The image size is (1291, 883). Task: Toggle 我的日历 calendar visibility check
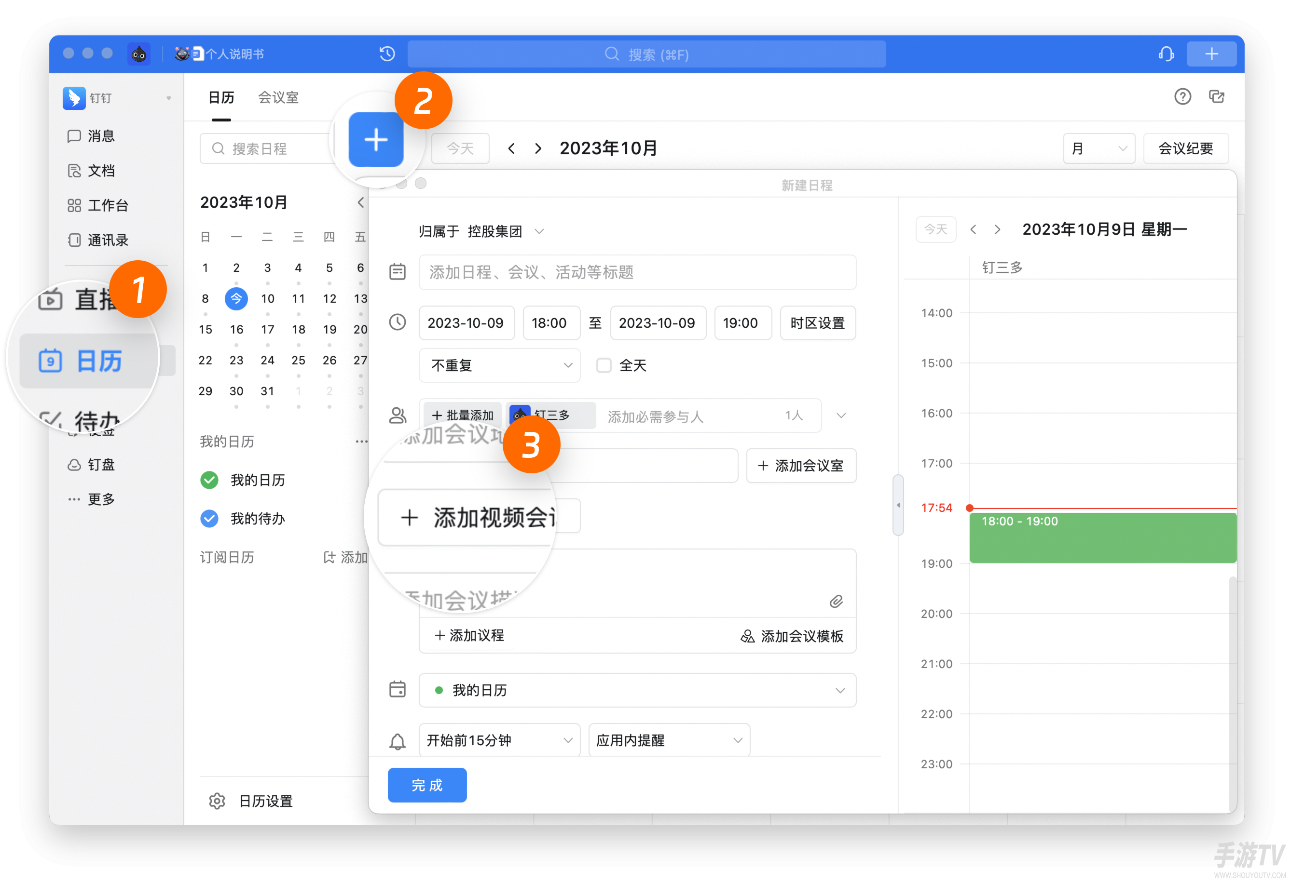(209, 480)
